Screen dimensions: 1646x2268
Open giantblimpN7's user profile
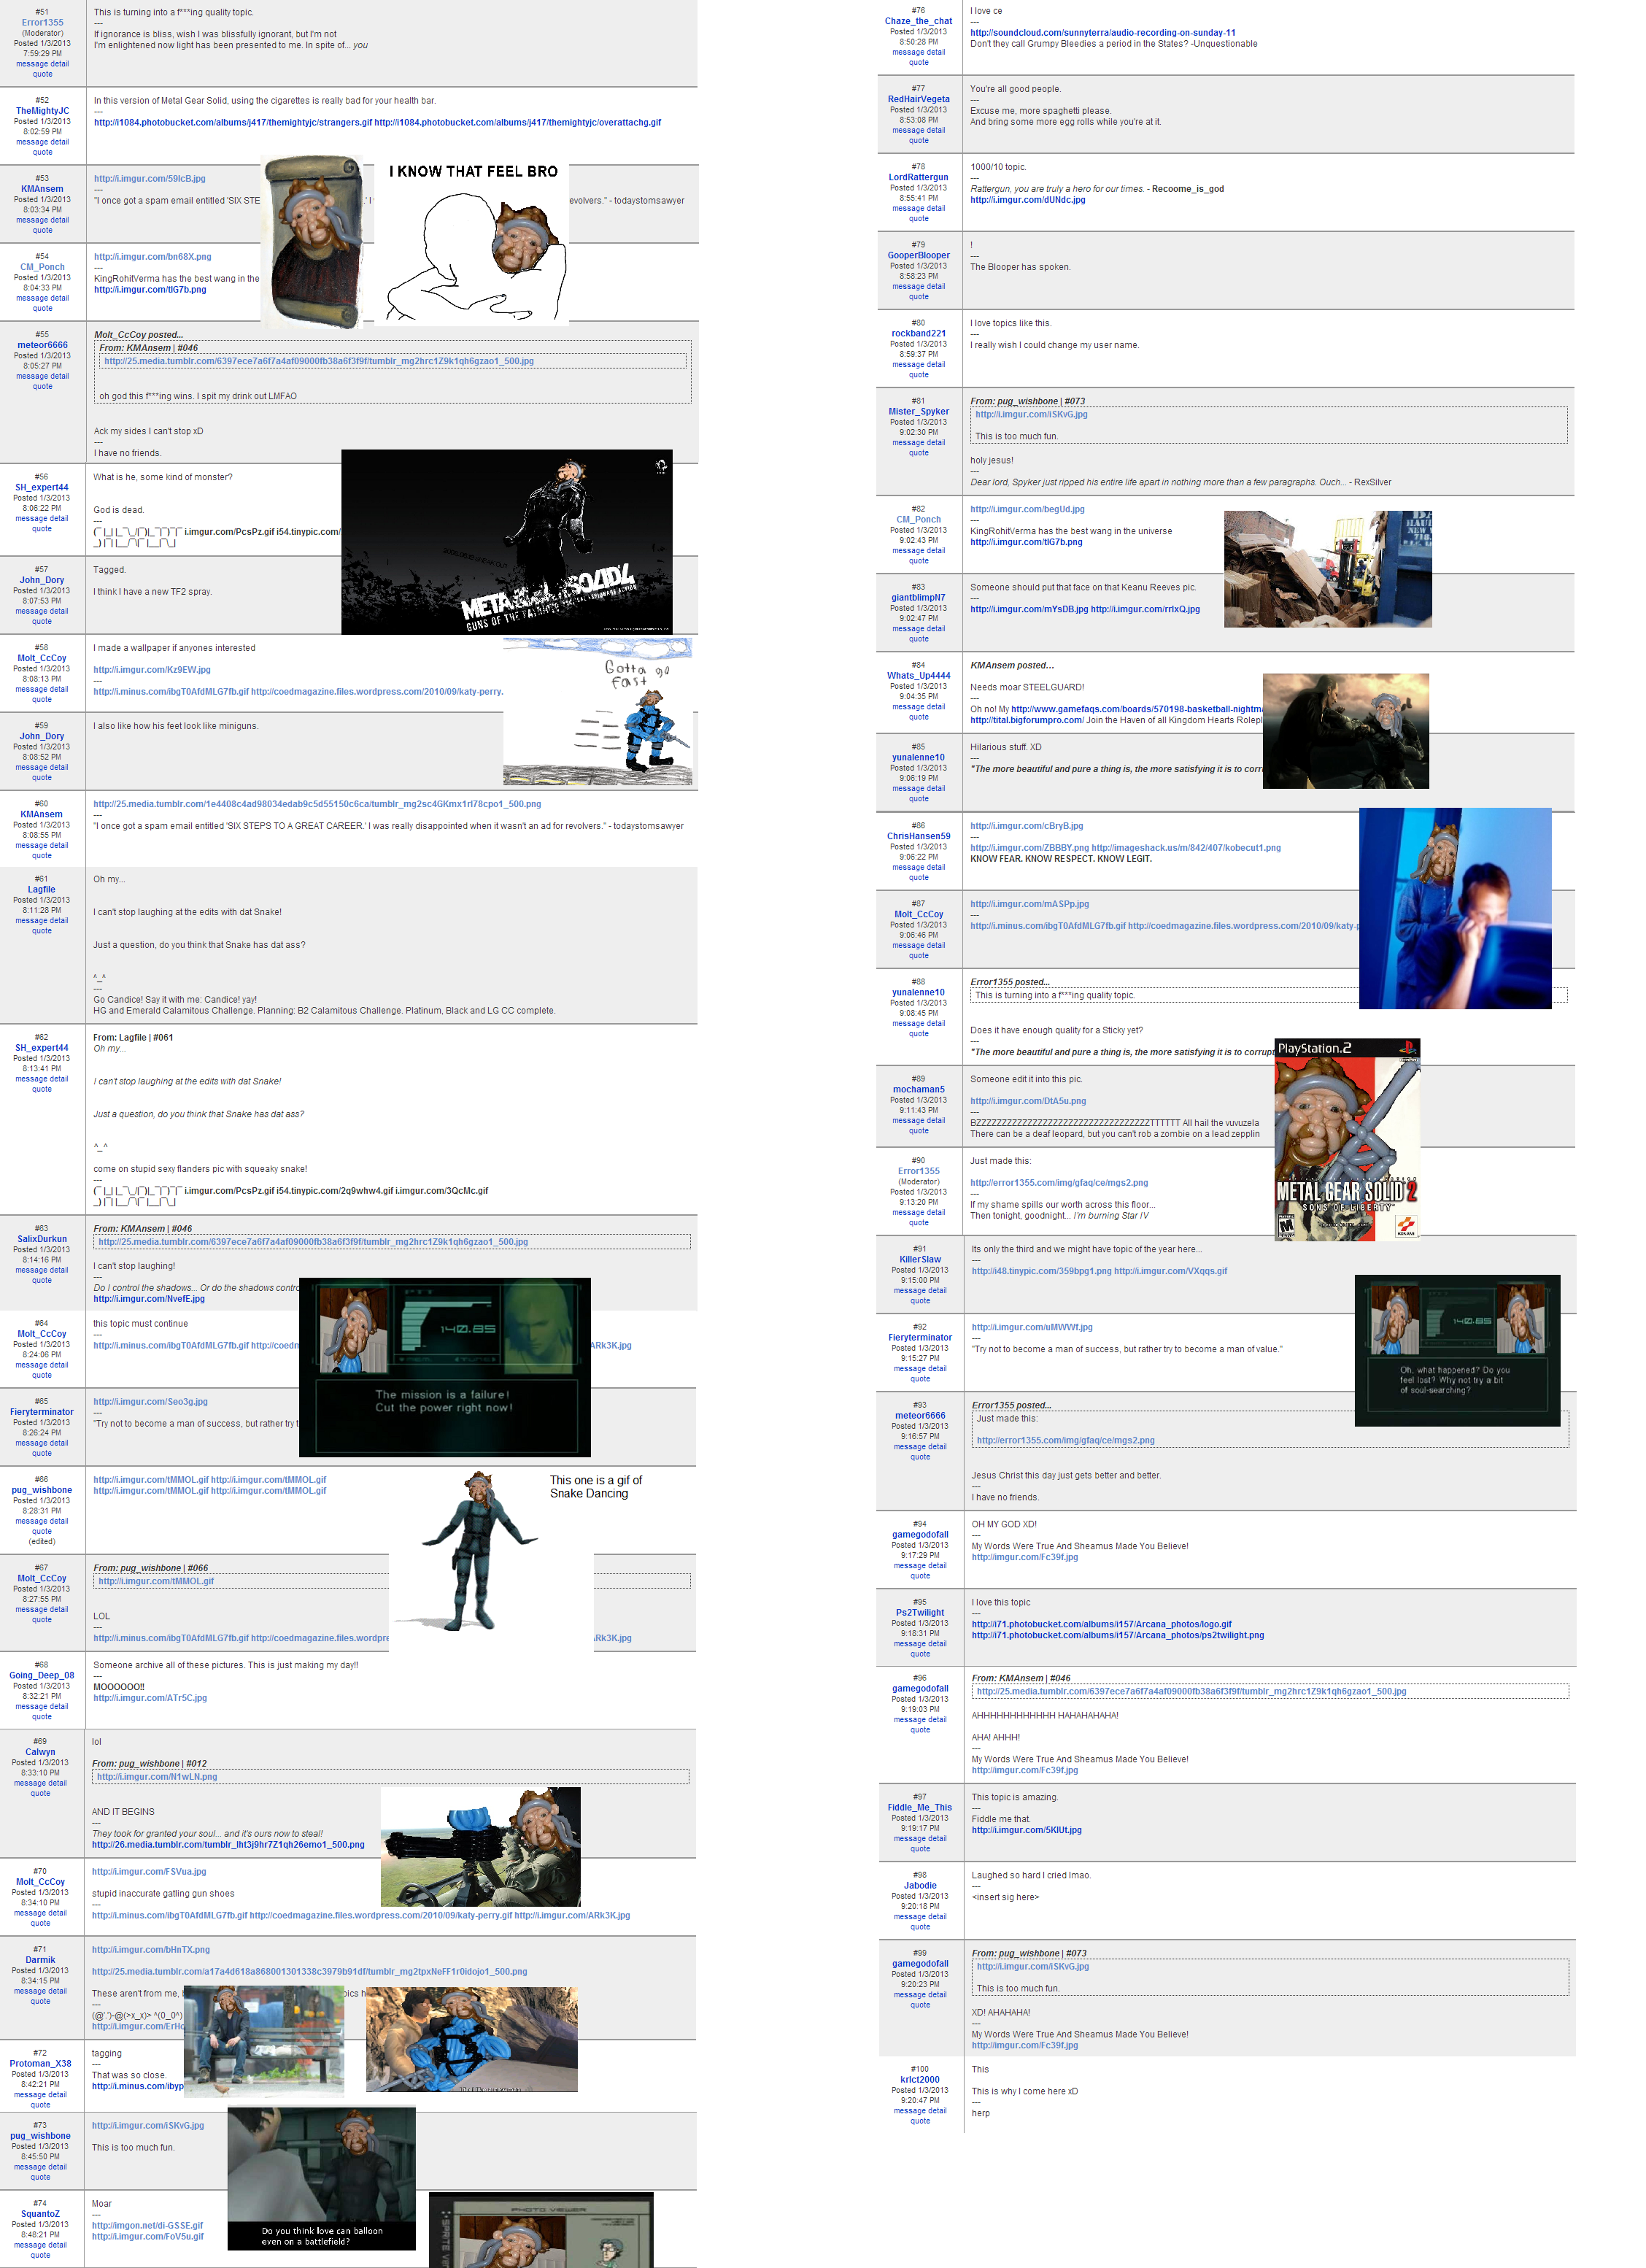pos(918,597)
